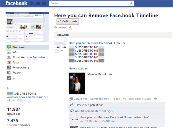Open Mensur Pelinkovic profile link
The image size is (173, 128).
(100, 74)
